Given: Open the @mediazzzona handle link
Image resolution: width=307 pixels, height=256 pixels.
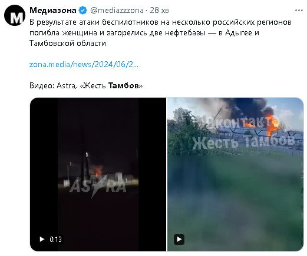Looking at the screenshot, I should click(x=117, y=11).
